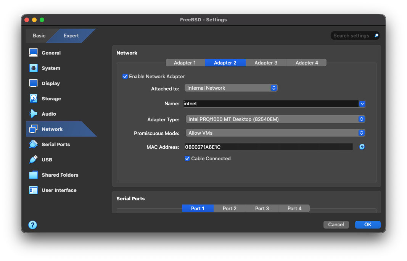Select the User Interface icon
This screenshot has width=407, height=261.
coord(33,190)
